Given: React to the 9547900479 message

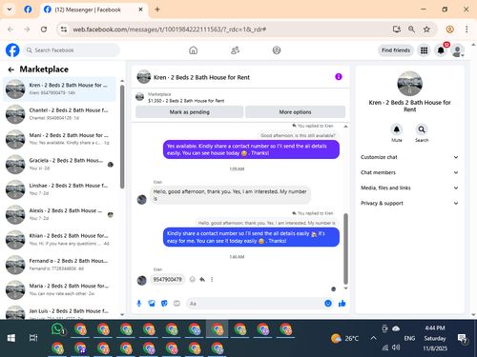Looking at the screenshot, I should (x=193, y=279).
